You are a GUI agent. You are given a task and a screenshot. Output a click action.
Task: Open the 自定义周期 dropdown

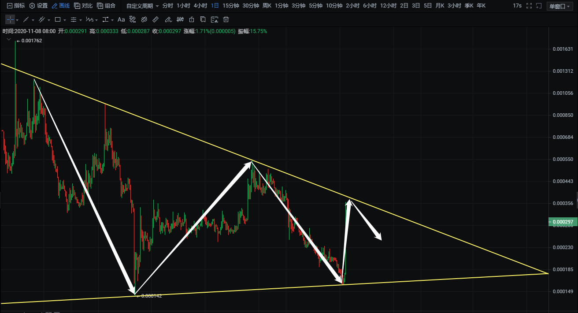[x=143, y=6]
